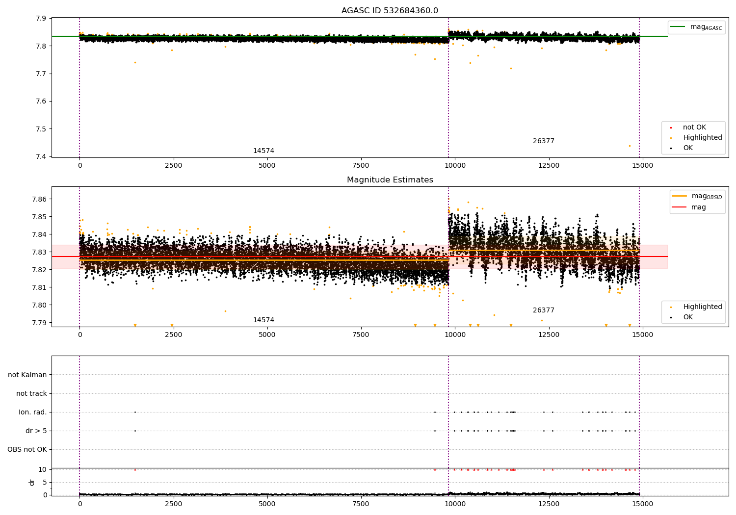Click the 'AGASC ID 532684360.0' figure title
The height and width of the screenshot is (515, 736).
coord(390,11)
